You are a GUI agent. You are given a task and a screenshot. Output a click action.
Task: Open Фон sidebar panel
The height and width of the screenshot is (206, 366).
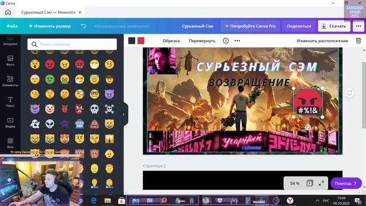[x=10, y=143]
